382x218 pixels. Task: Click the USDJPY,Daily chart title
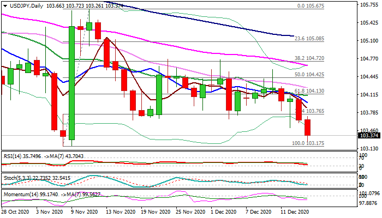point(23,5)
